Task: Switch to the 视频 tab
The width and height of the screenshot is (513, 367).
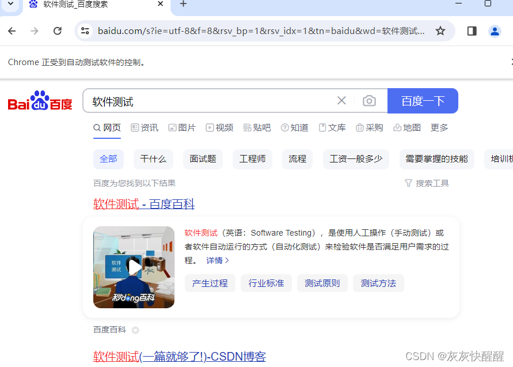Action: (219, 128)
